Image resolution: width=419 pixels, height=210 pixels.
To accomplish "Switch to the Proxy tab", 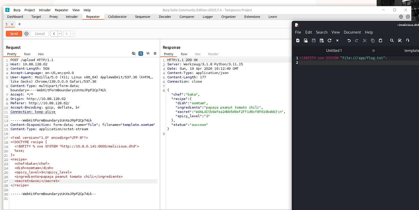I will 54,17.
